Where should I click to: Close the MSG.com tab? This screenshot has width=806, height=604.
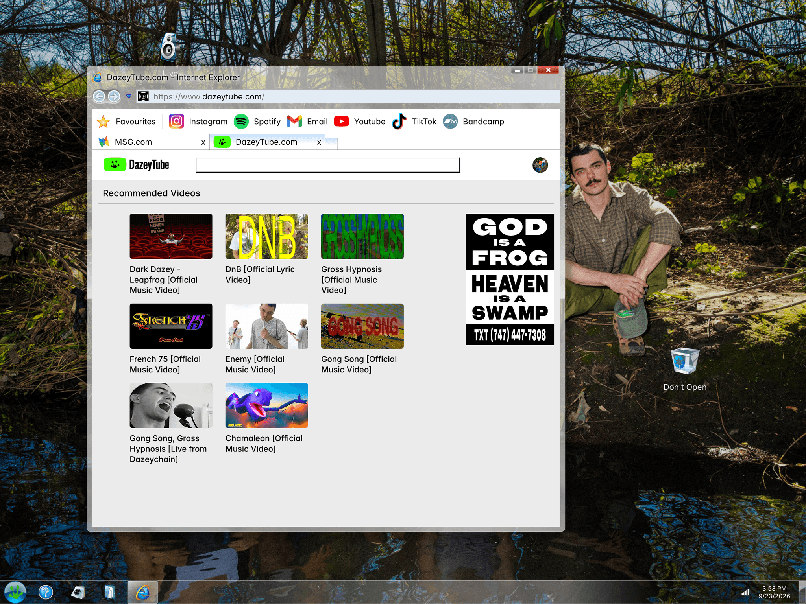(x=203, y=142)
